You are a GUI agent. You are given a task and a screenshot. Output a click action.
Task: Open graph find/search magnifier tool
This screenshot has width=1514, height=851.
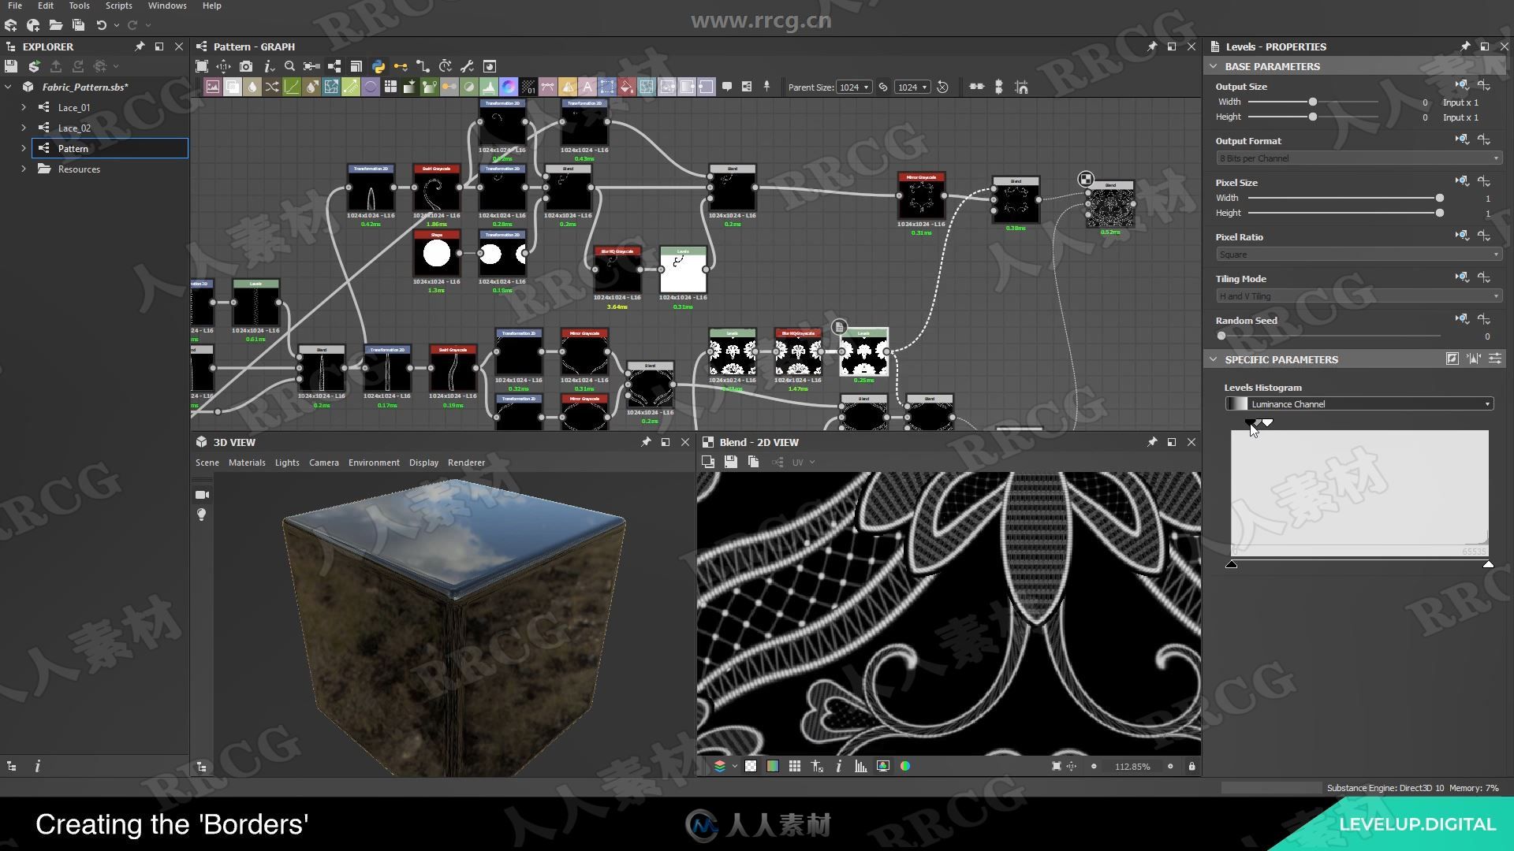(x=289, y=66)
